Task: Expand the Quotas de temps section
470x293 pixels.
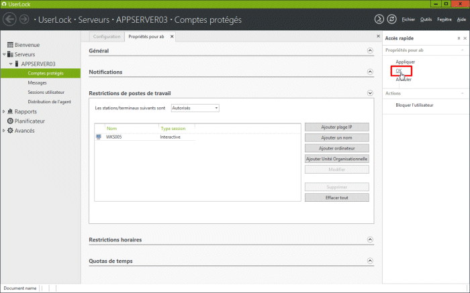Action: point(370,261)
